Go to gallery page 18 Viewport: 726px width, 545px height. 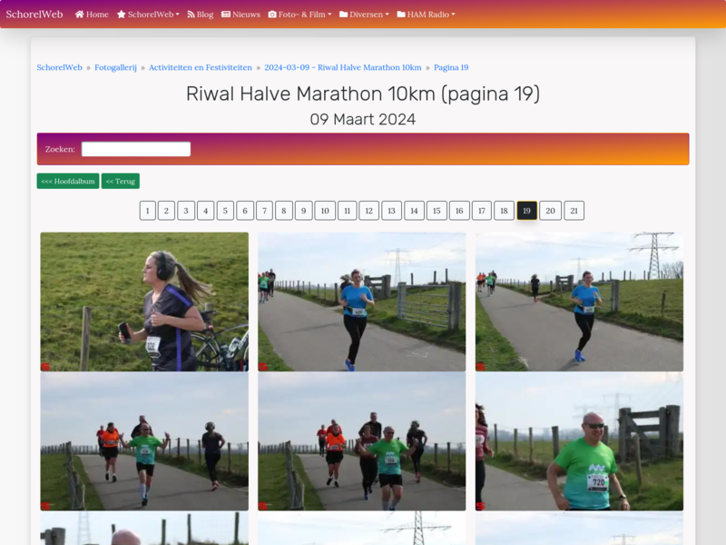coord(504,211)
